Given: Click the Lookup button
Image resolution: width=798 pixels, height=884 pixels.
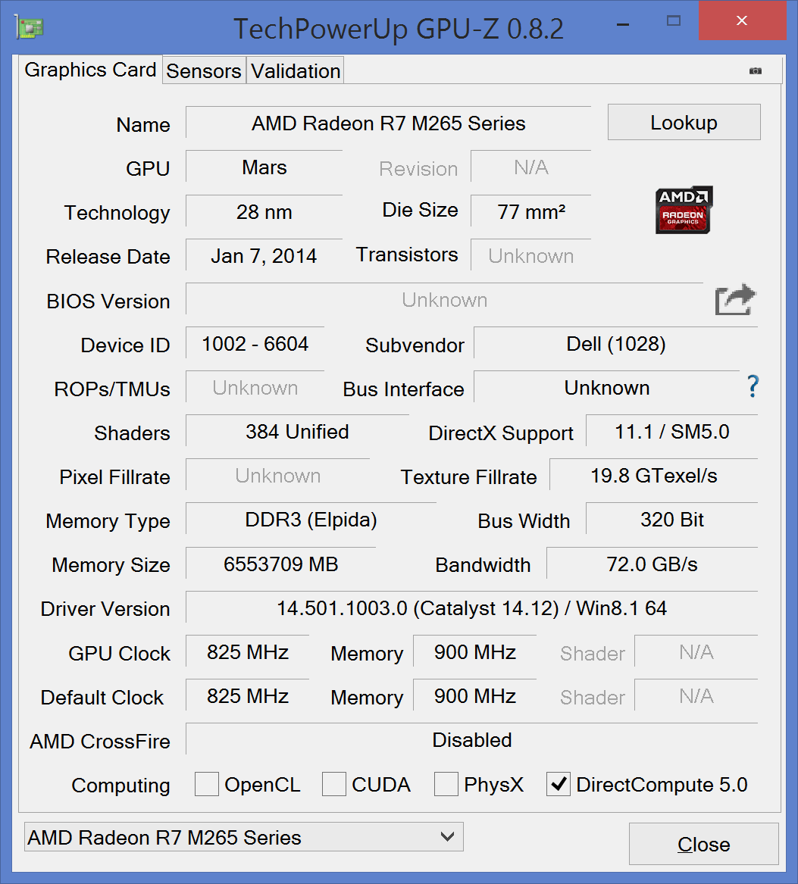Looking at the screenshot, I should pos(684,123).
